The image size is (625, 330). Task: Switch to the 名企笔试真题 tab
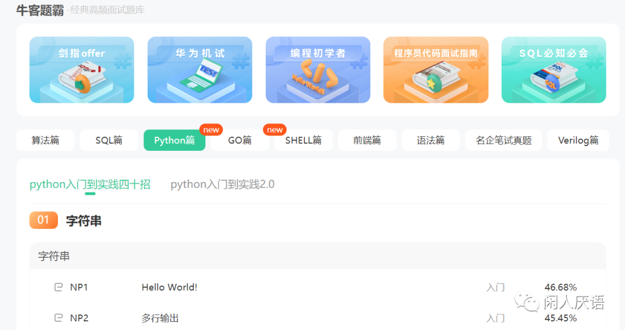[x=503, y=140]
